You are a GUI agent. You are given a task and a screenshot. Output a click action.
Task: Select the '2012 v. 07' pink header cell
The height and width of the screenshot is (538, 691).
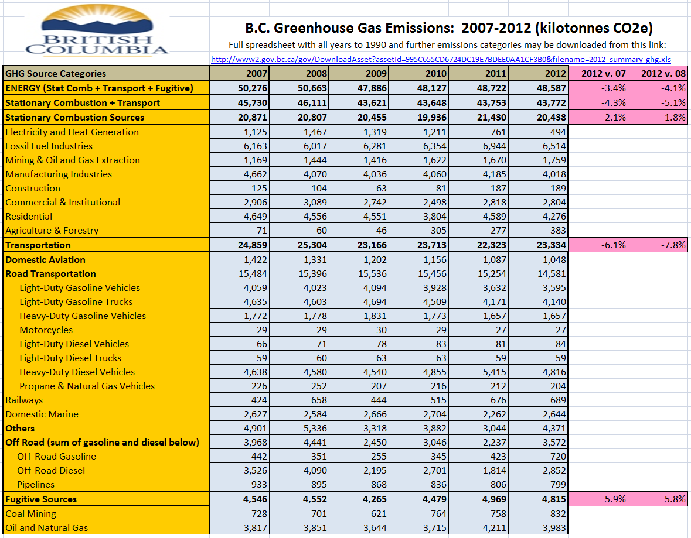pyautogui.click(x=598, y=73)
